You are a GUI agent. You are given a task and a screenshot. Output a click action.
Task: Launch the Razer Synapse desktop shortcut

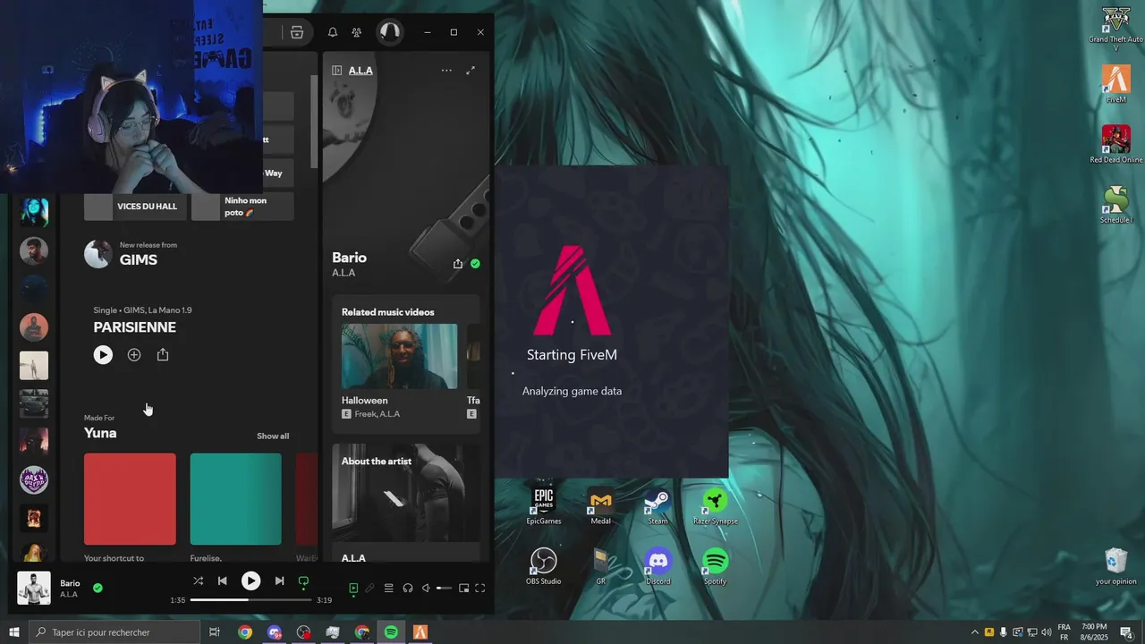(715, 505)
